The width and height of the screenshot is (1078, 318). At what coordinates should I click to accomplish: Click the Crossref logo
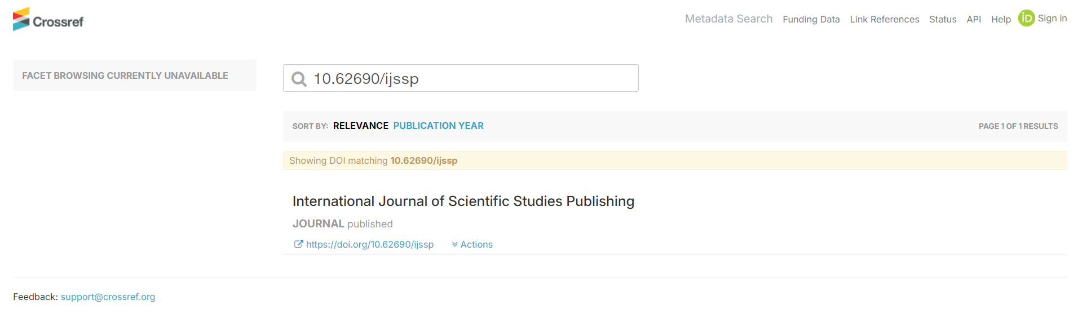(x=48, y=20)
